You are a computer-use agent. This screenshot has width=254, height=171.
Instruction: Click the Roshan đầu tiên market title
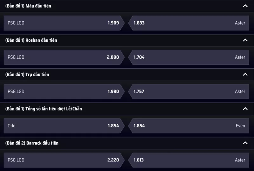[31, 40]
